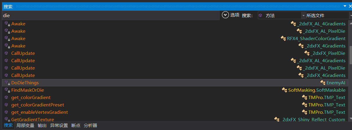This screenshot has height=130, width=352.
Task: Click the class icon beside RFX4_ShaderColorGradient
Action: [x=283, y=39]
